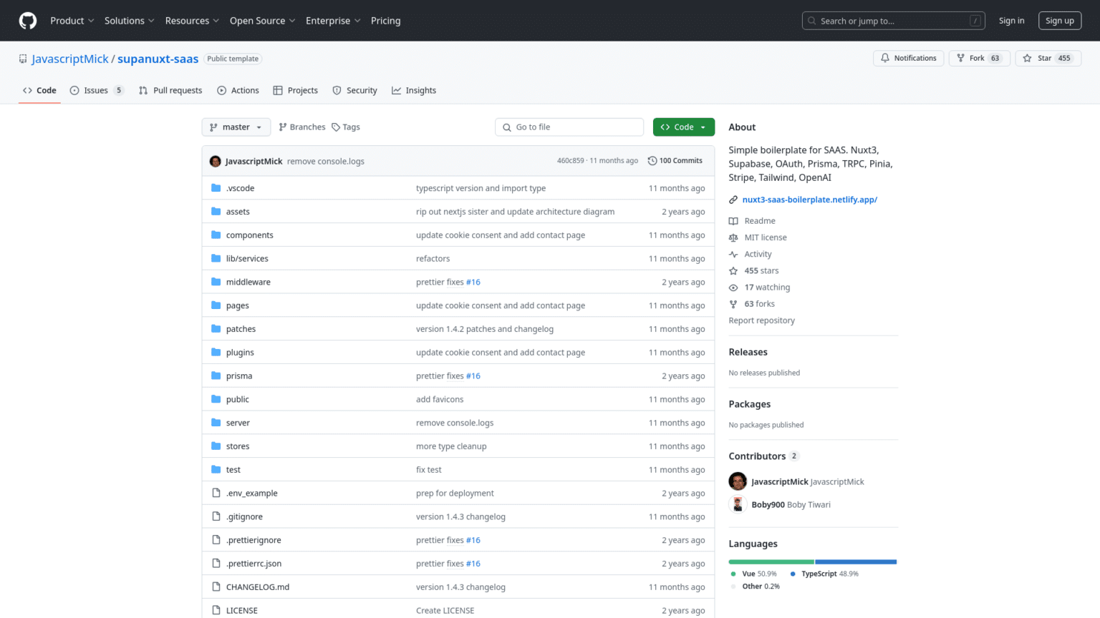Open the MIT license link

(765, 237)
